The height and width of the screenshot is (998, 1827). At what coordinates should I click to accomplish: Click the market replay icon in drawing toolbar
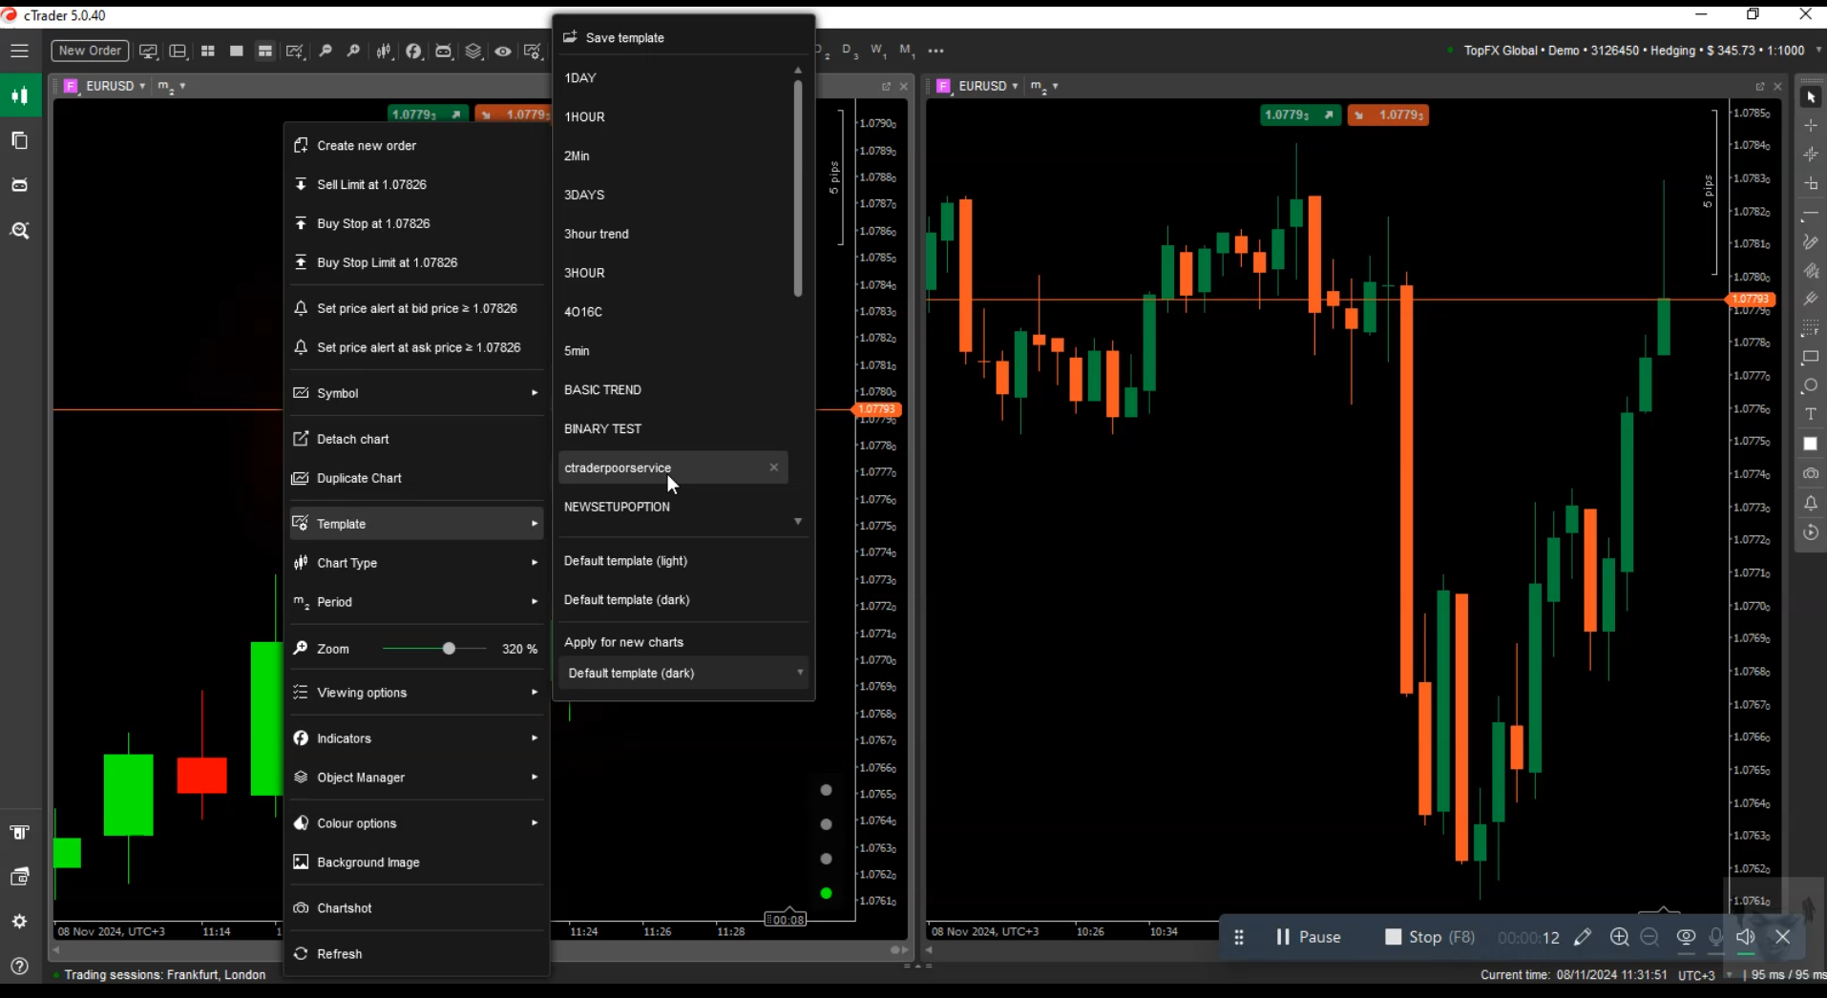click(1811, 533)
